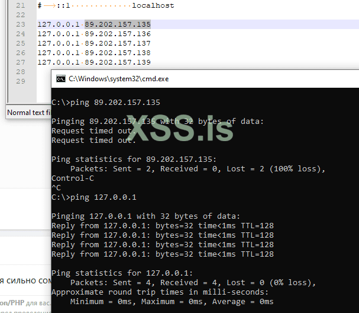
Task: Click the 100% loss packets line
Action: (x=198, y=169)
